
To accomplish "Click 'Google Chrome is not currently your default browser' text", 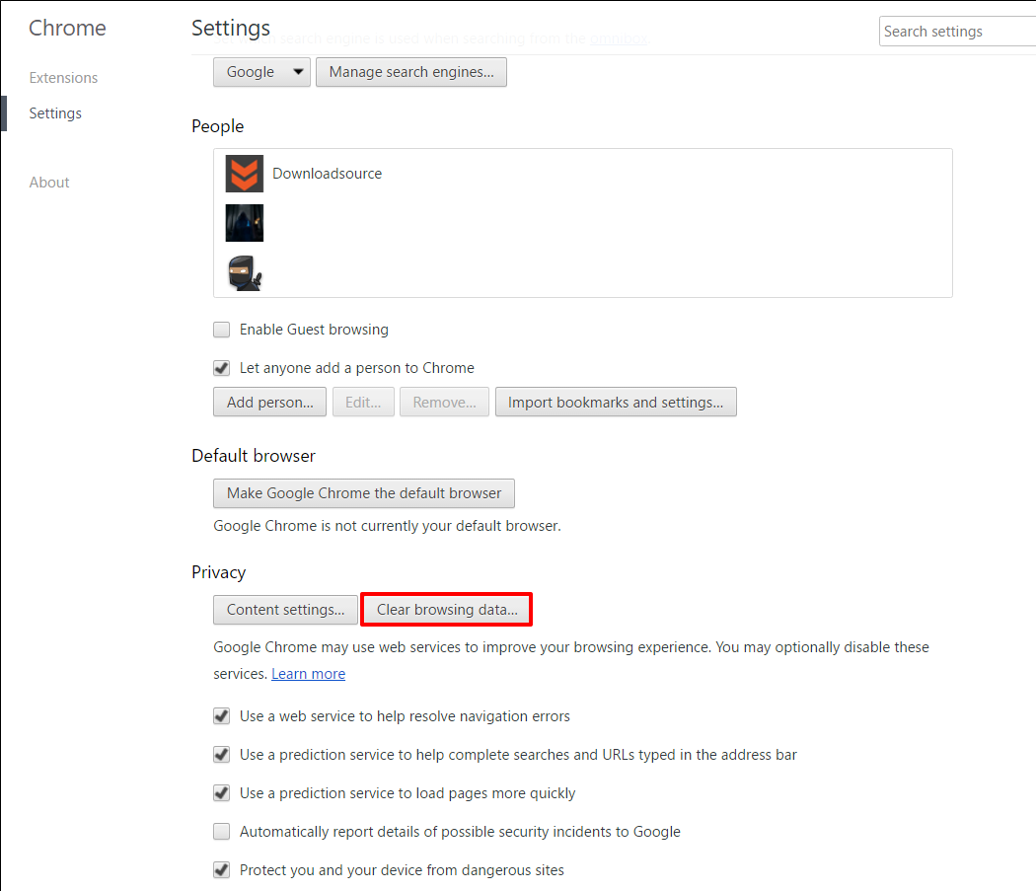I will (387, 526).
